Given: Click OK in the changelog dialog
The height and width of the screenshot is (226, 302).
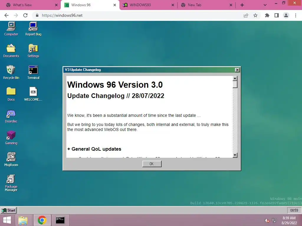Looking at the screenshot, I should pos(152,164).
